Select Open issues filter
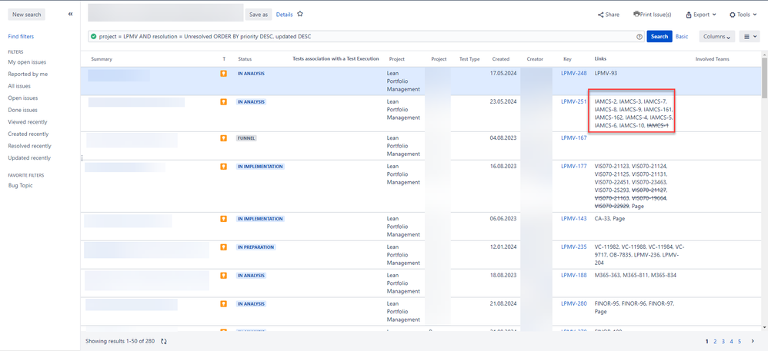 tap(22, 98)
